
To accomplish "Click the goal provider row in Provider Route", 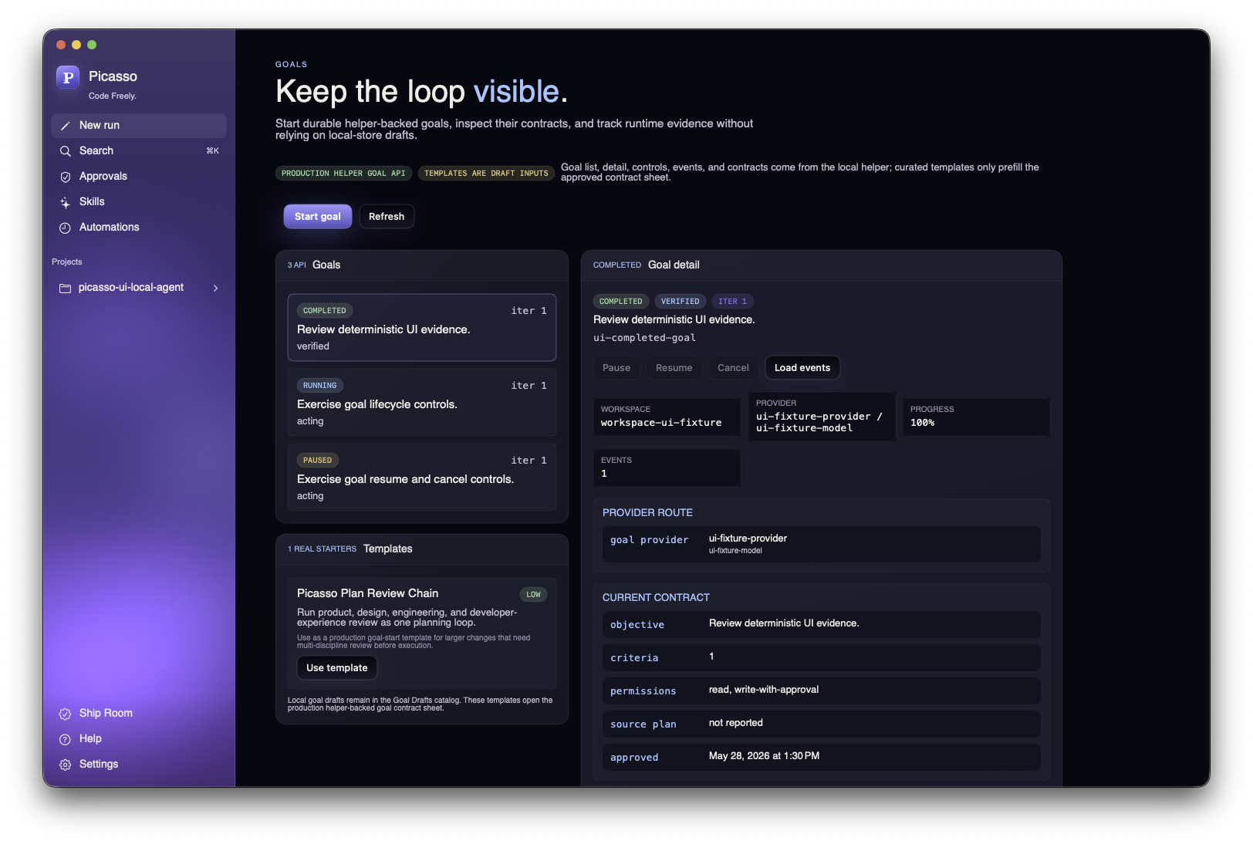I will click(821, 544).
